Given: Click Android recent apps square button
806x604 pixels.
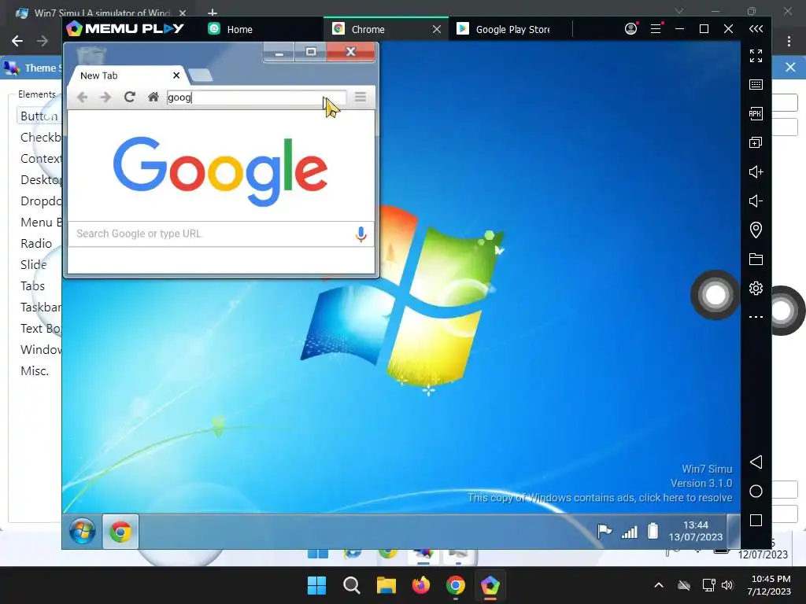Looking at the screenshot, I should pyautogui.click(x=756, y=521).
